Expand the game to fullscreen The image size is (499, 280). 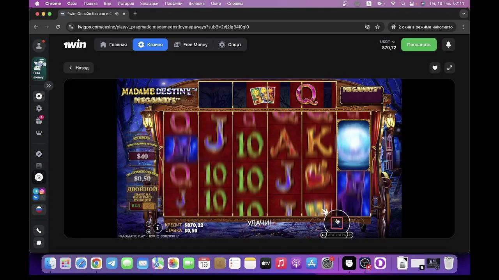pyautogui.click(x=449, y=68)
